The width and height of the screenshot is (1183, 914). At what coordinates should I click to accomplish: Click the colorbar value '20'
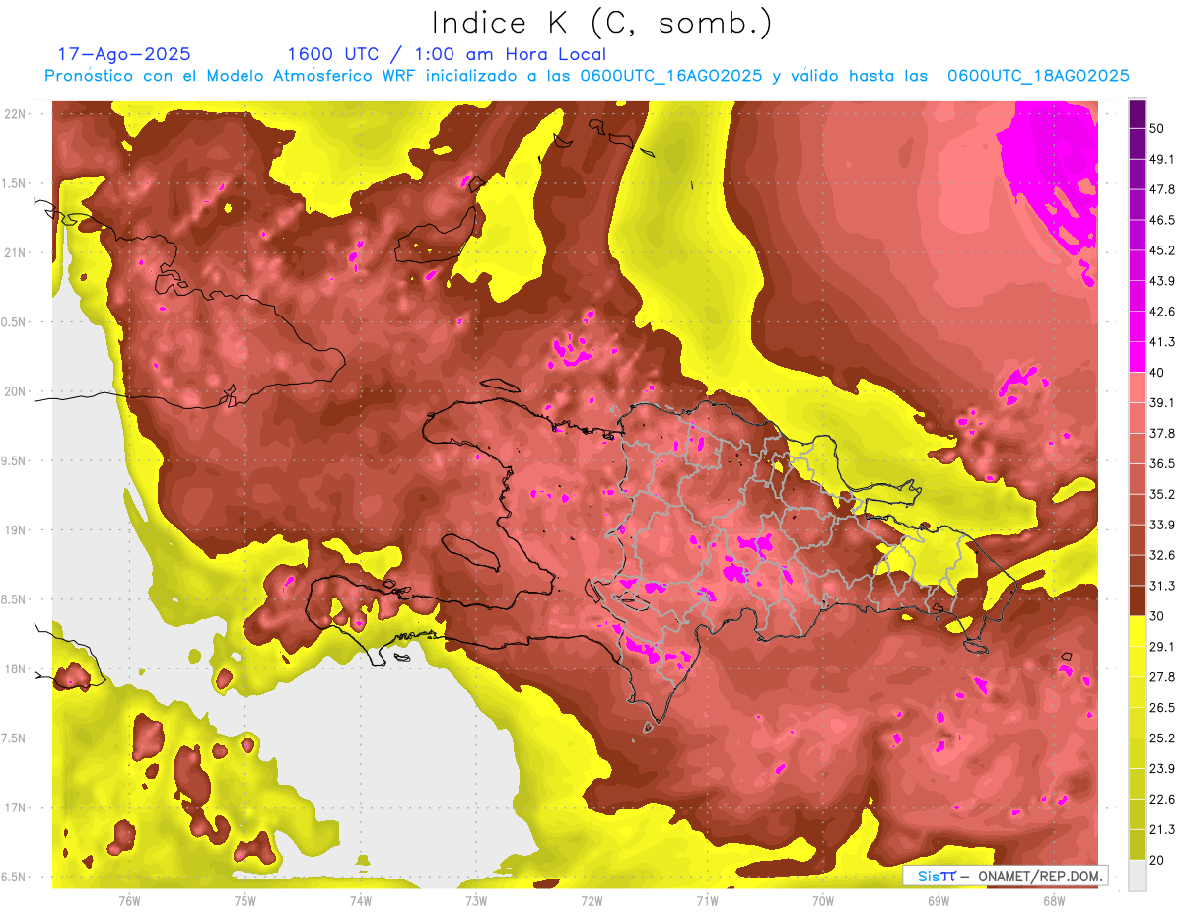point(1158,859)
